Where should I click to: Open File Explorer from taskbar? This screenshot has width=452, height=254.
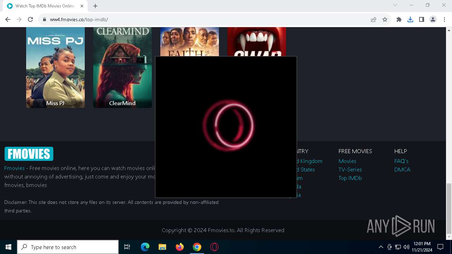coord(162,247)
